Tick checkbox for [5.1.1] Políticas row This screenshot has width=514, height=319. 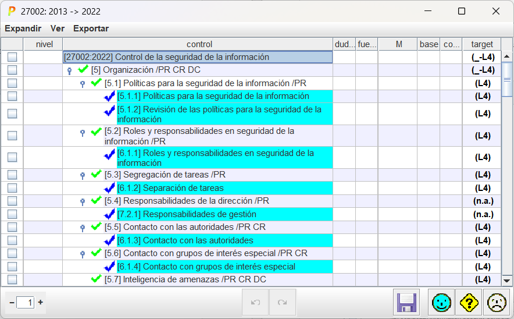click(12, 96)
